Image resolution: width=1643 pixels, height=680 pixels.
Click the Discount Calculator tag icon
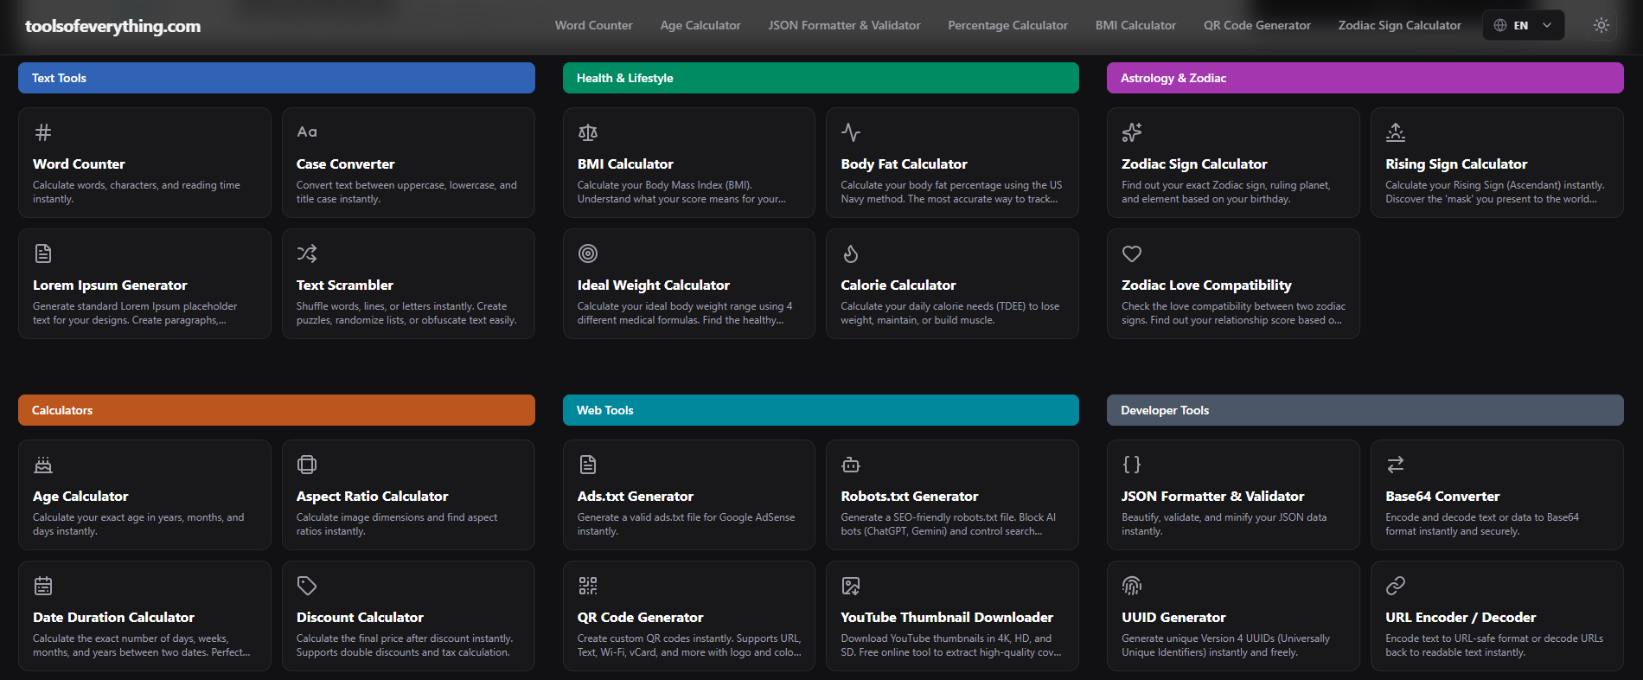(306, 586)
